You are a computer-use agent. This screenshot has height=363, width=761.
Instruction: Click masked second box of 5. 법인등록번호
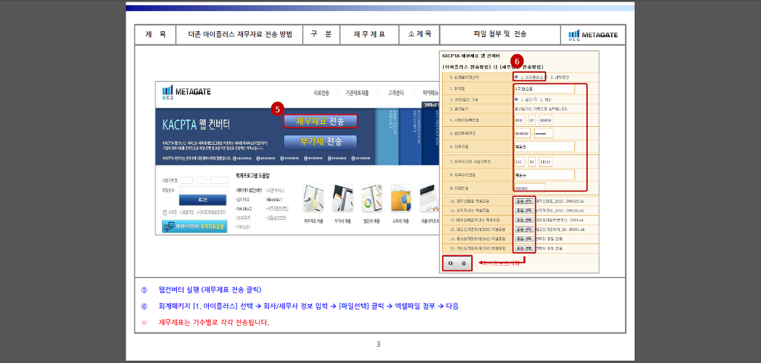coord(543,134)
